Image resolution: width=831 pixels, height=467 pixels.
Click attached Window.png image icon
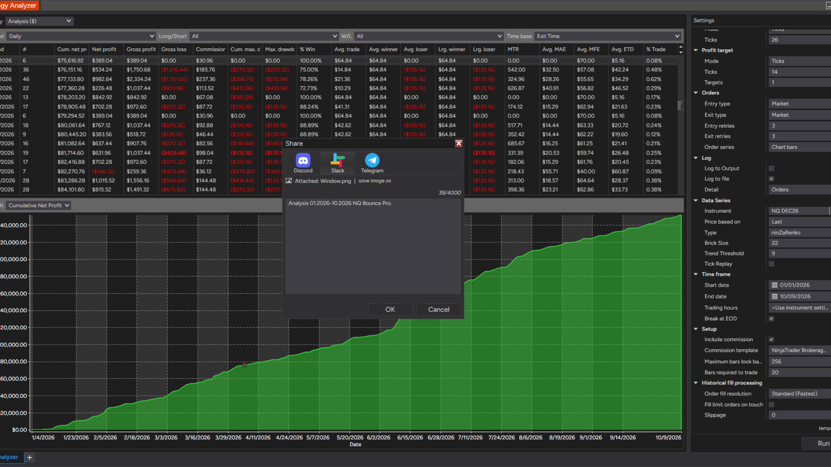[x=289, y=181]
